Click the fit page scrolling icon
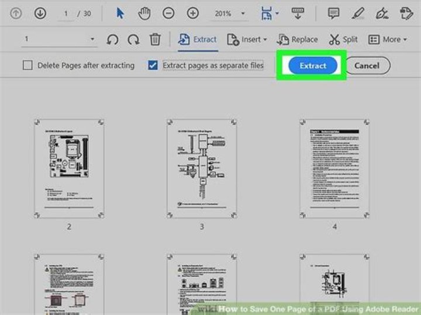 [267, 13]
